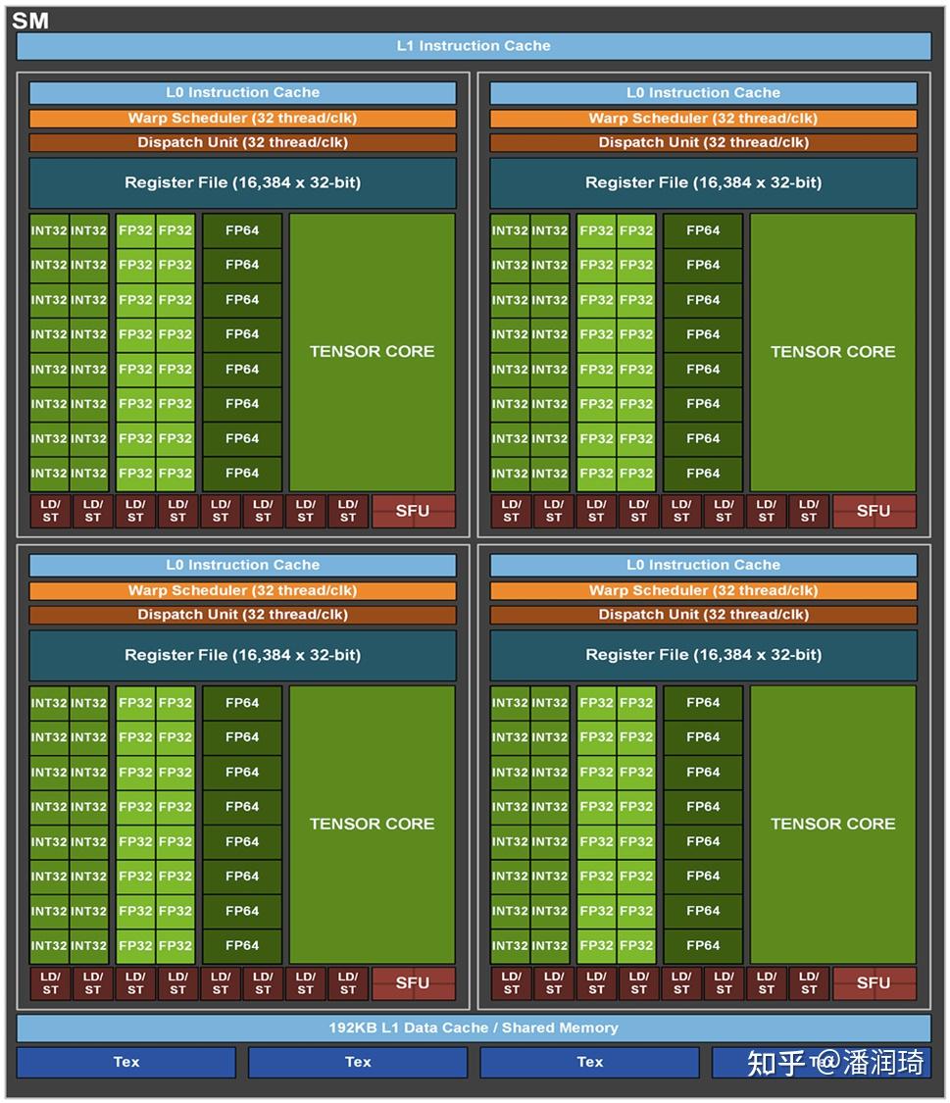The image size is (950, 1103).
Task: Click the top-left Warp Scheduler bar
Action: click(242, 118)
